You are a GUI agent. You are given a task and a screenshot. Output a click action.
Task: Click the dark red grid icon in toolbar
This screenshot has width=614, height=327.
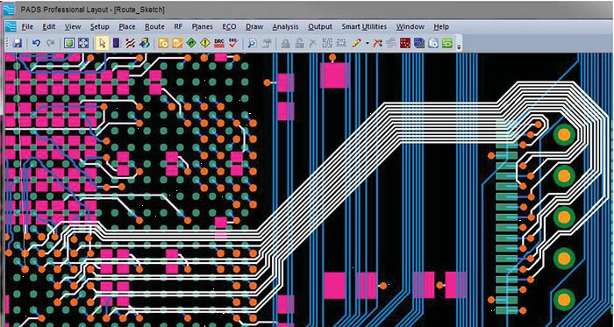(x=405, y=43)
